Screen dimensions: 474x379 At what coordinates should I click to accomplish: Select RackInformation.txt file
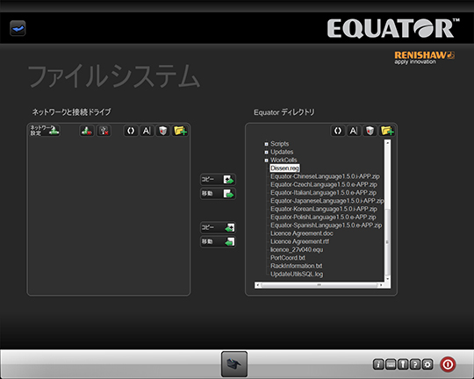[297, 266]
